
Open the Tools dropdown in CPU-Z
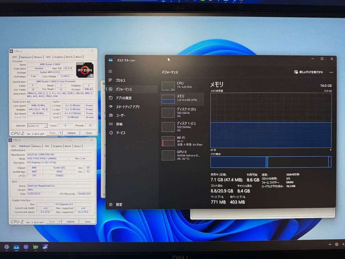click(x=54, y=133)
